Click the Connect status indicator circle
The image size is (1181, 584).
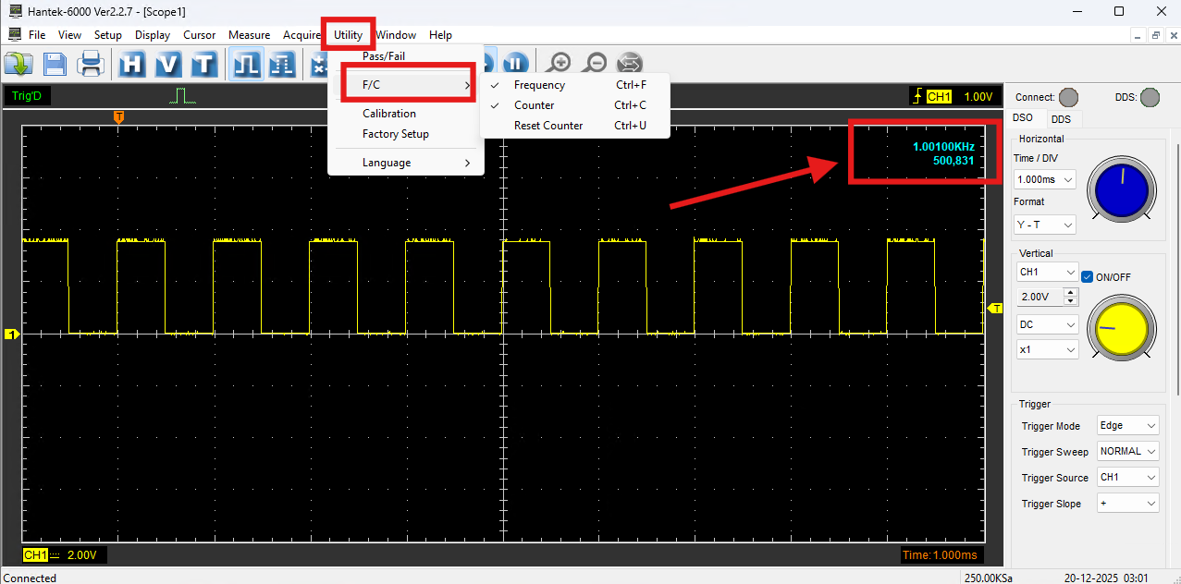1068,97
